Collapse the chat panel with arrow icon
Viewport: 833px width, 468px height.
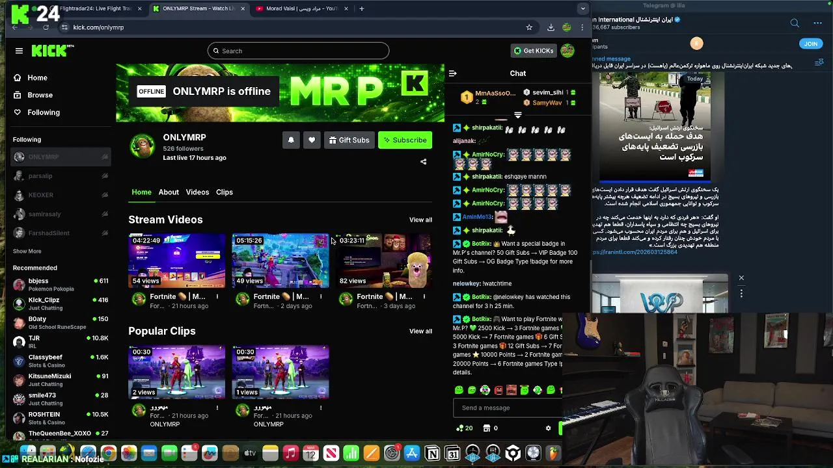pyautogui.click(x=453, y=73)
